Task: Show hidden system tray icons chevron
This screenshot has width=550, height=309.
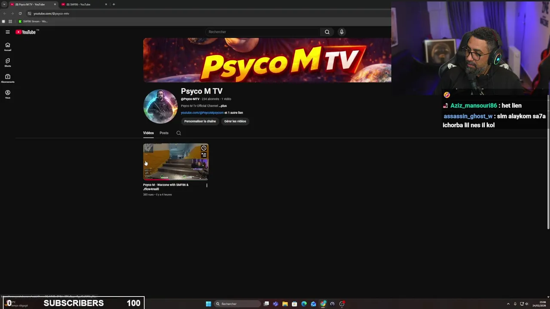Action: point(508,304)
